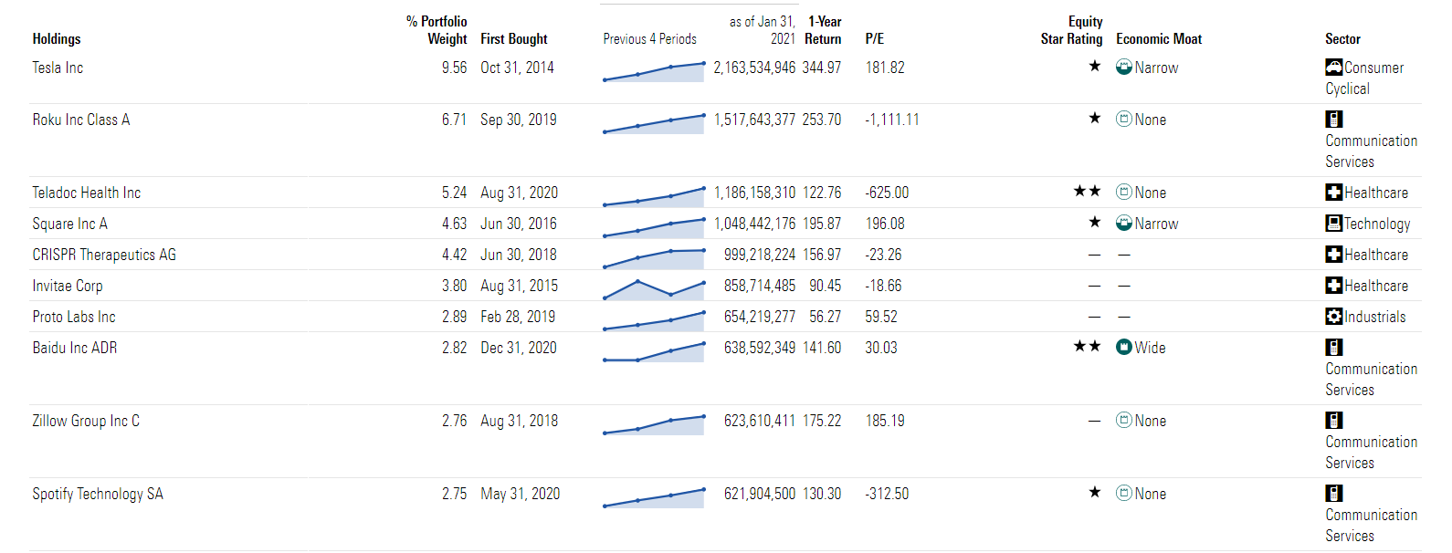Click Spotify's None moat icon
This screenshot has width=1452, height=553.
coord(1124,493)
